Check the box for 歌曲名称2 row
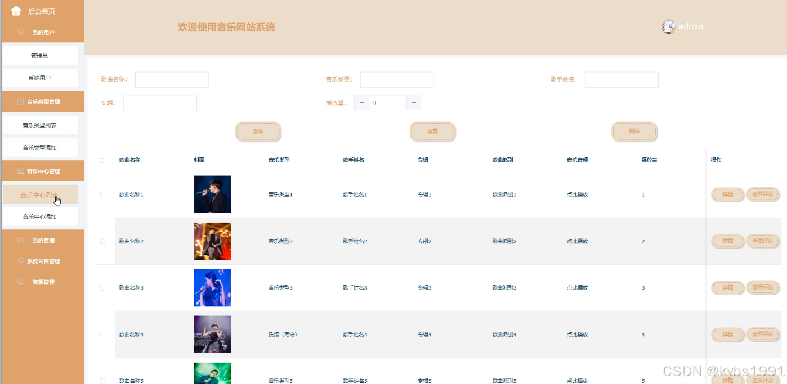Image resolution: width=787 pixels, height=384 pixels. coord(102,241)
